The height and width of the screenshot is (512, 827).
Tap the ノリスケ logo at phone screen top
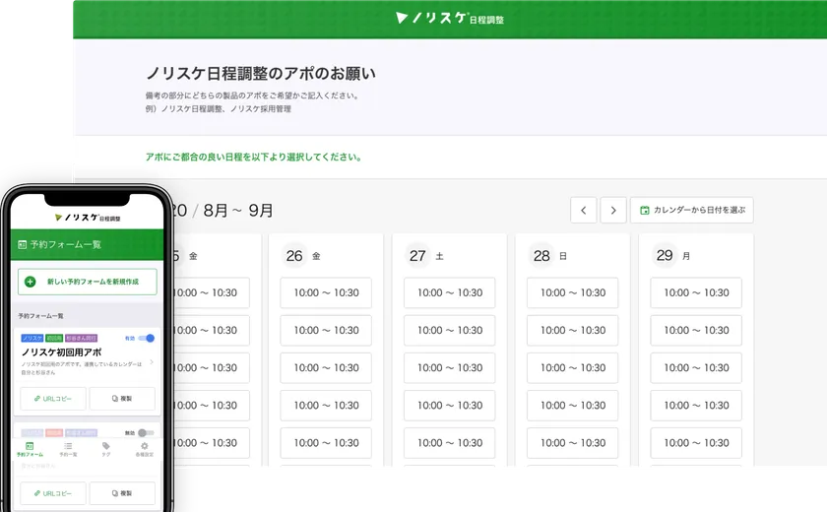coord(87,217)
